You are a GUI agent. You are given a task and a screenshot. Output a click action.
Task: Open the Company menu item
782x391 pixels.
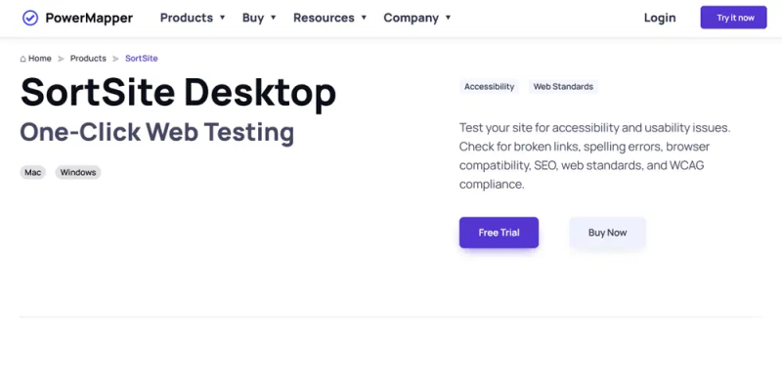coord(411,18)
